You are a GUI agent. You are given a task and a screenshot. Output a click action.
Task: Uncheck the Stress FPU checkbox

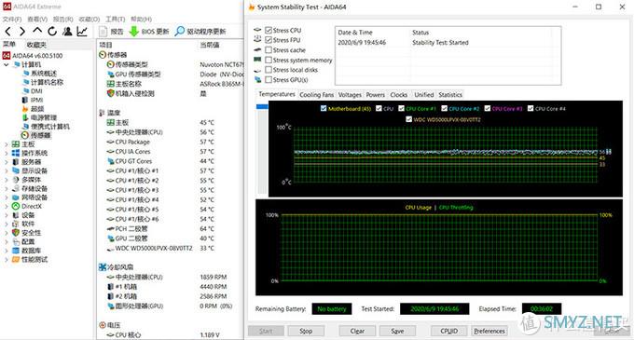[269, 40]
